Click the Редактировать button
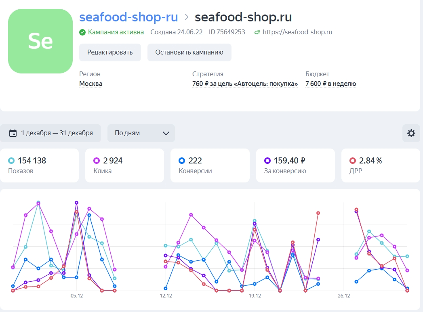The image size is (423, 312). 110,52
